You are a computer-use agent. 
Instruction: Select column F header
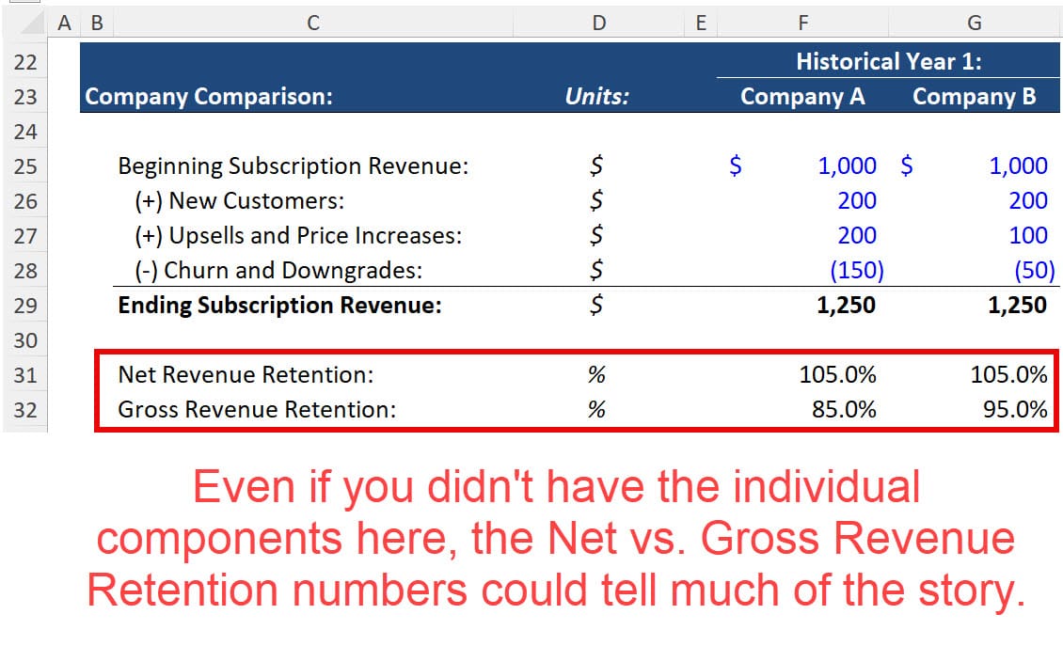tap(802, 22)
